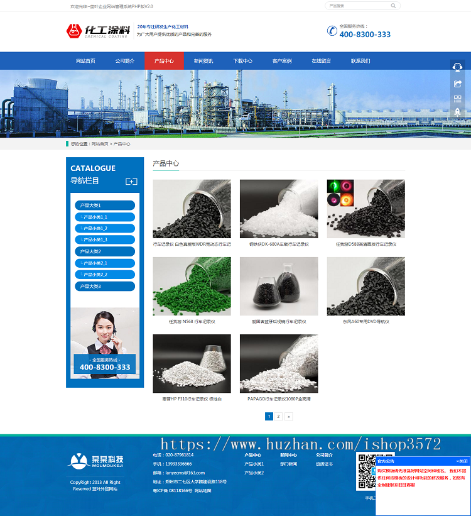Open the 公司简介 nav item
Image resolution: width=471 pixels, height=516 pixels.
pyautogui.click(x=124, y=61)
